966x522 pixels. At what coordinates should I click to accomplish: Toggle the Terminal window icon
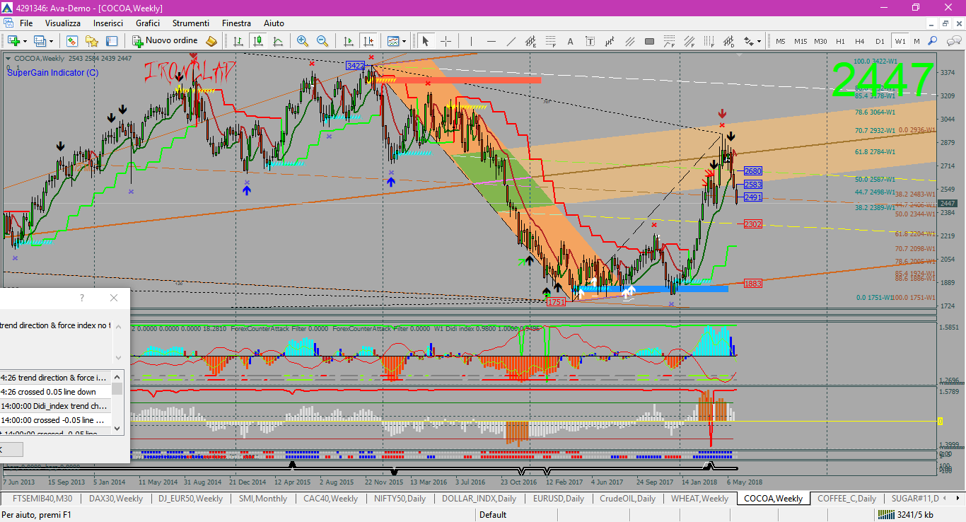pyautogui.click(x=112, y=41)
